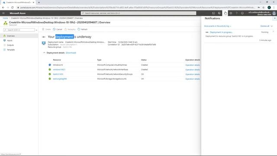Click the deployment monitor icon beside Deployment name
The width and height of the screenshot is (277, 156).
[44, 43]
